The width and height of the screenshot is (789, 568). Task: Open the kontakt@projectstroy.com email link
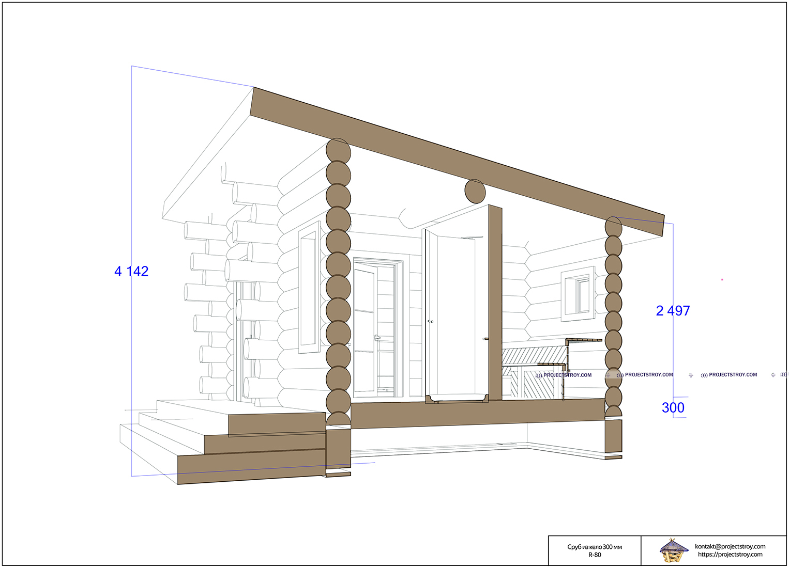(730, 546)
